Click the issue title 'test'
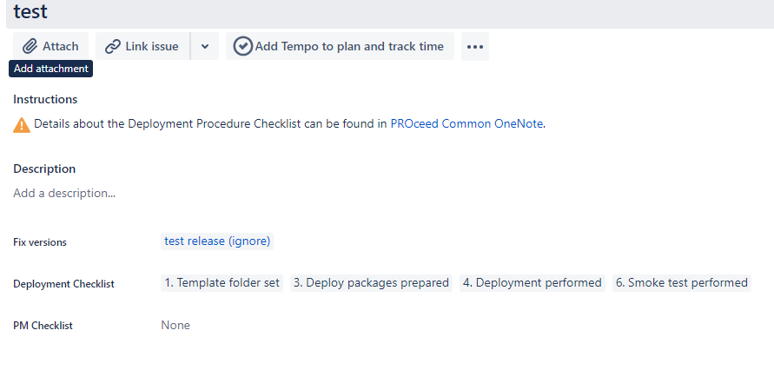Screen dimensions: 774x370 coord(30,12)
